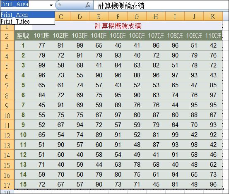
Task: Select column K header
Action: (213, 17)
